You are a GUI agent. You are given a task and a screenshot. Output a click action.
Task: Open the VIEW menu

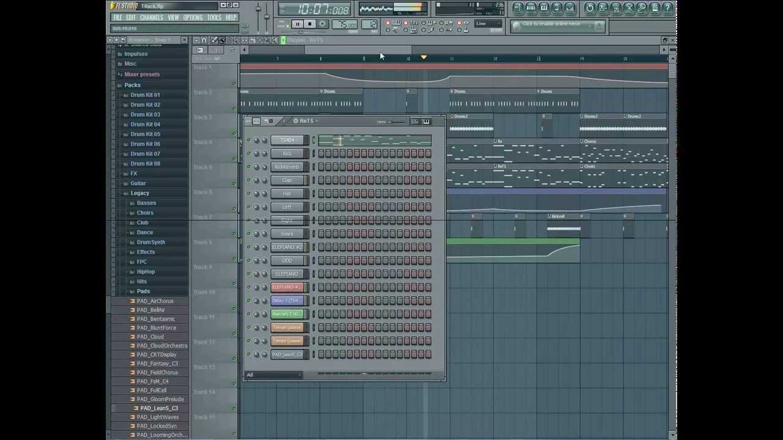174,18
